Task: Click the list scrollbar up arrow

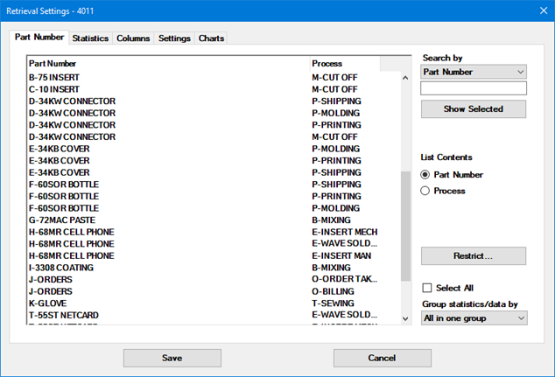Action: tap(405, 77)
